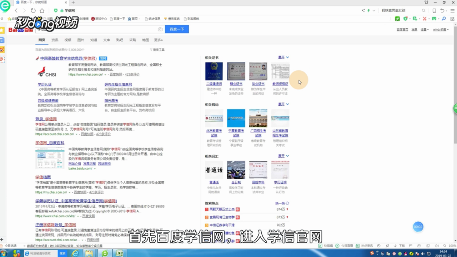Image resolution: width=457 pixels, height=257 pixels.
Task: Click the yellow star favorites sidebar icon
Action: click(x=2, y=31)
